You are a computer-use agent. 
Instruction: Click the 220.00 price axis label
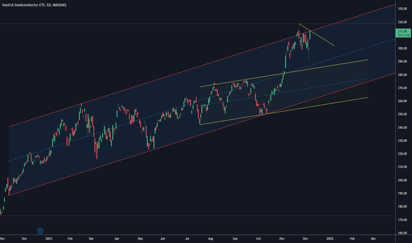(402, 154)
